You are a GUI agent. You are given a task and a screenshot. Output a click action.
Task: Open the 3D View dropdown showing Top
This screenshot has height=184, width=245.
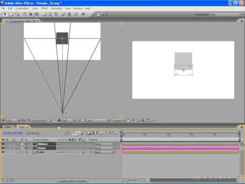(99, 121)
